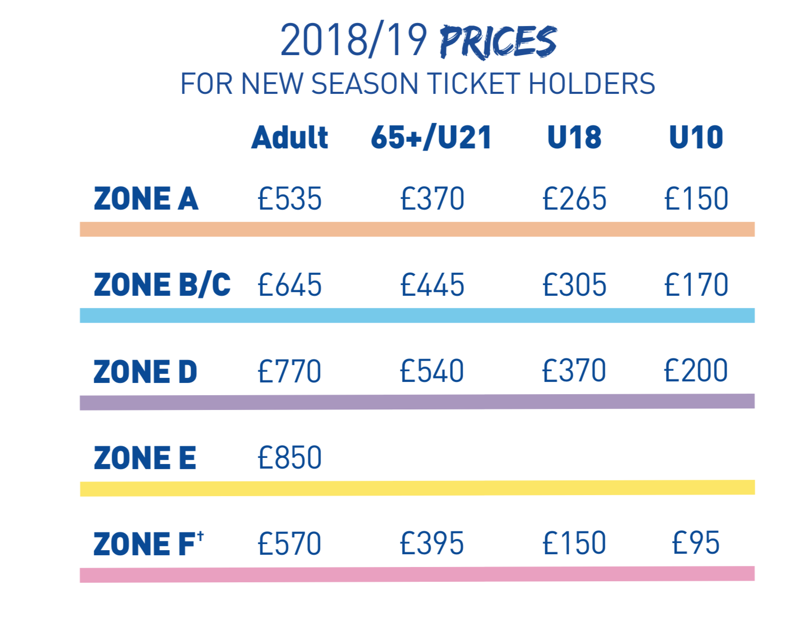This screenshot has height=620, width=797.
Task: Click the pink bar under Zone F
Action: pos(417,574)
